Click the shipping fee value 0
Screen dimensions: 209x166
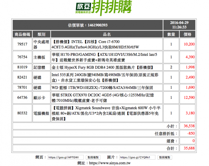[x=194, y=141]
